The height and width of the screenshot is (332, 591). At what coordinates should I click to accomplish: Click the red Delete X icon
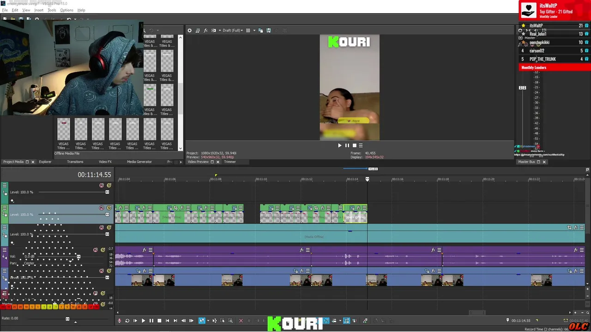[241, 320]
